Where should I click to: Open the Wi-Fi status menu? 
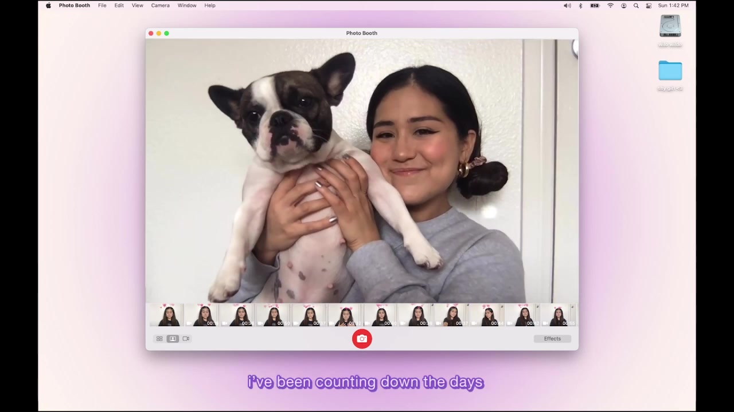click(610, 5)
